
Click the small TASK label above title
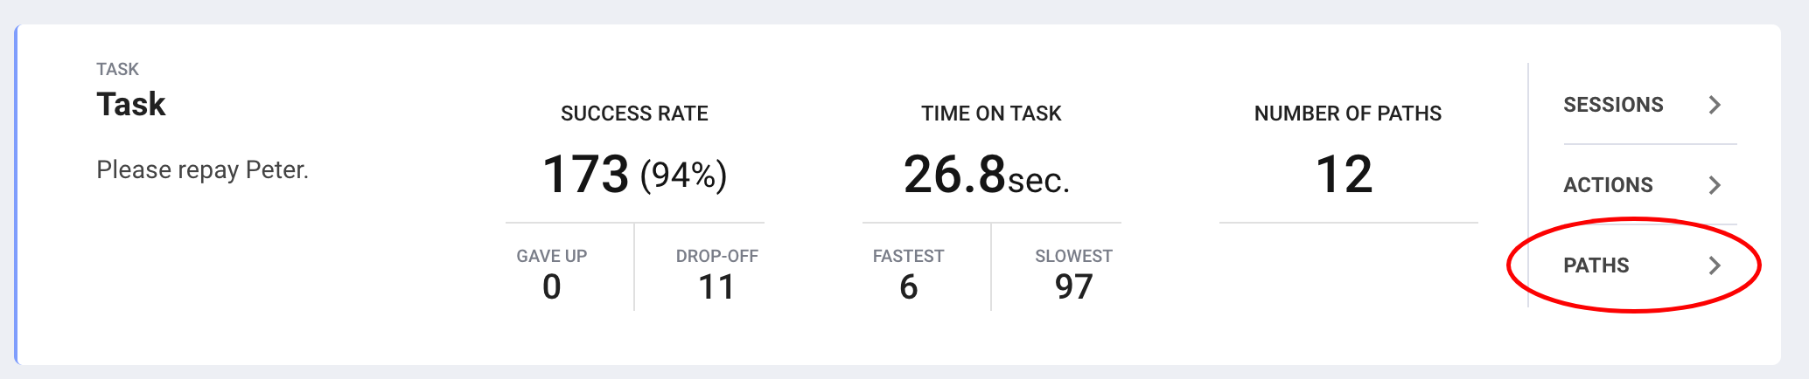click(117, 69)
